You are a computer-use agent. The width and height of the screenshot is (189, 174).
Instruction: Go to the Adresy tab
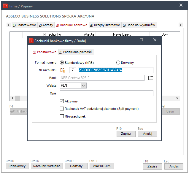click(46, 25)
